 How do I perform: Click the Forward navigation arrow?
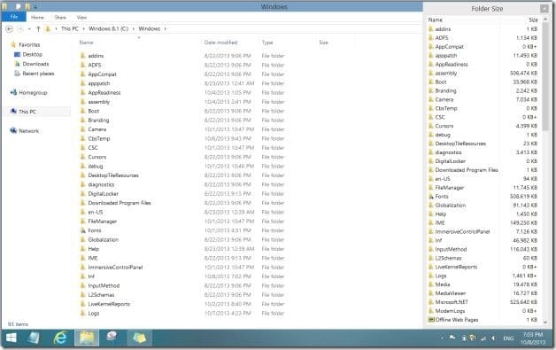[x=20, y=28]
